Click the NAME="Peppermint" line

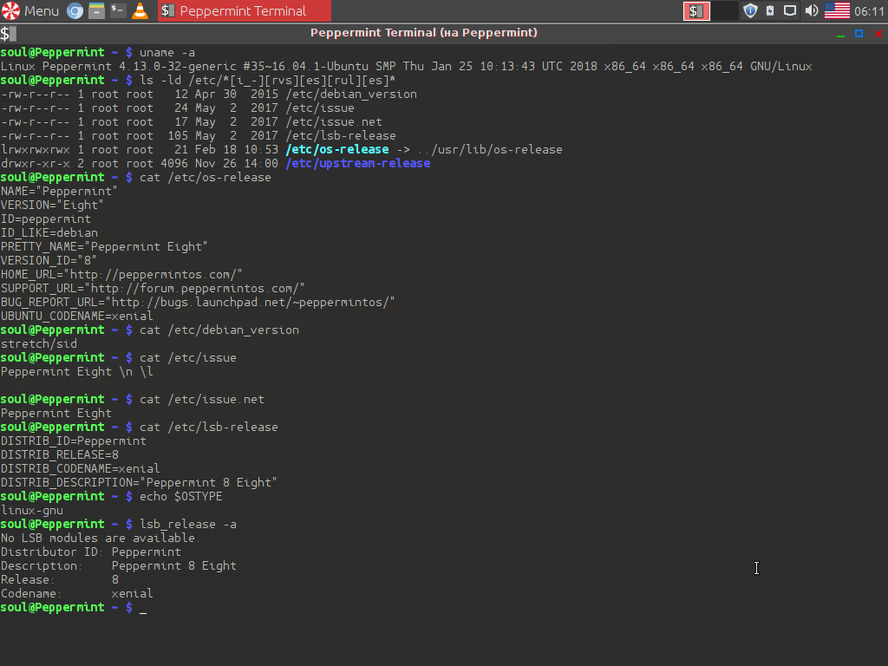coord(59,192)
